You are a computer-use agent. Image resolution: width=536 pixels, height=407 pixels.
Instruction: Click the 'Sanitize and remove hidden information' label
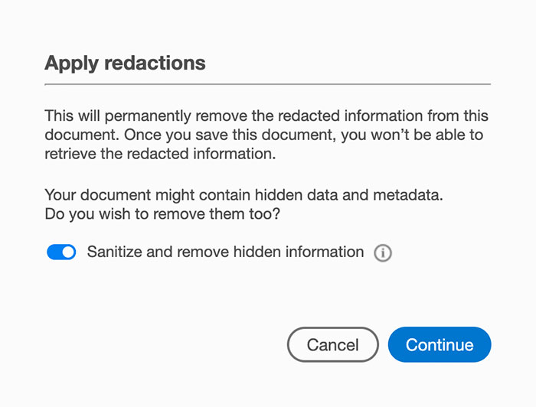pyautogui.click(x=225, y=252)
